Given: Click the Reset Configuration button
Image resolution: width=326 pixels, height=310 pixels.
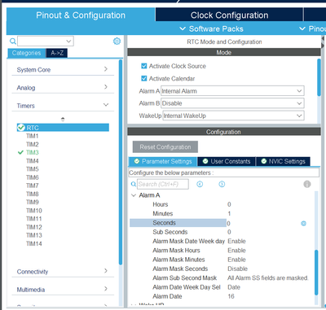Looking at the screenshot, I should [165, 147].
